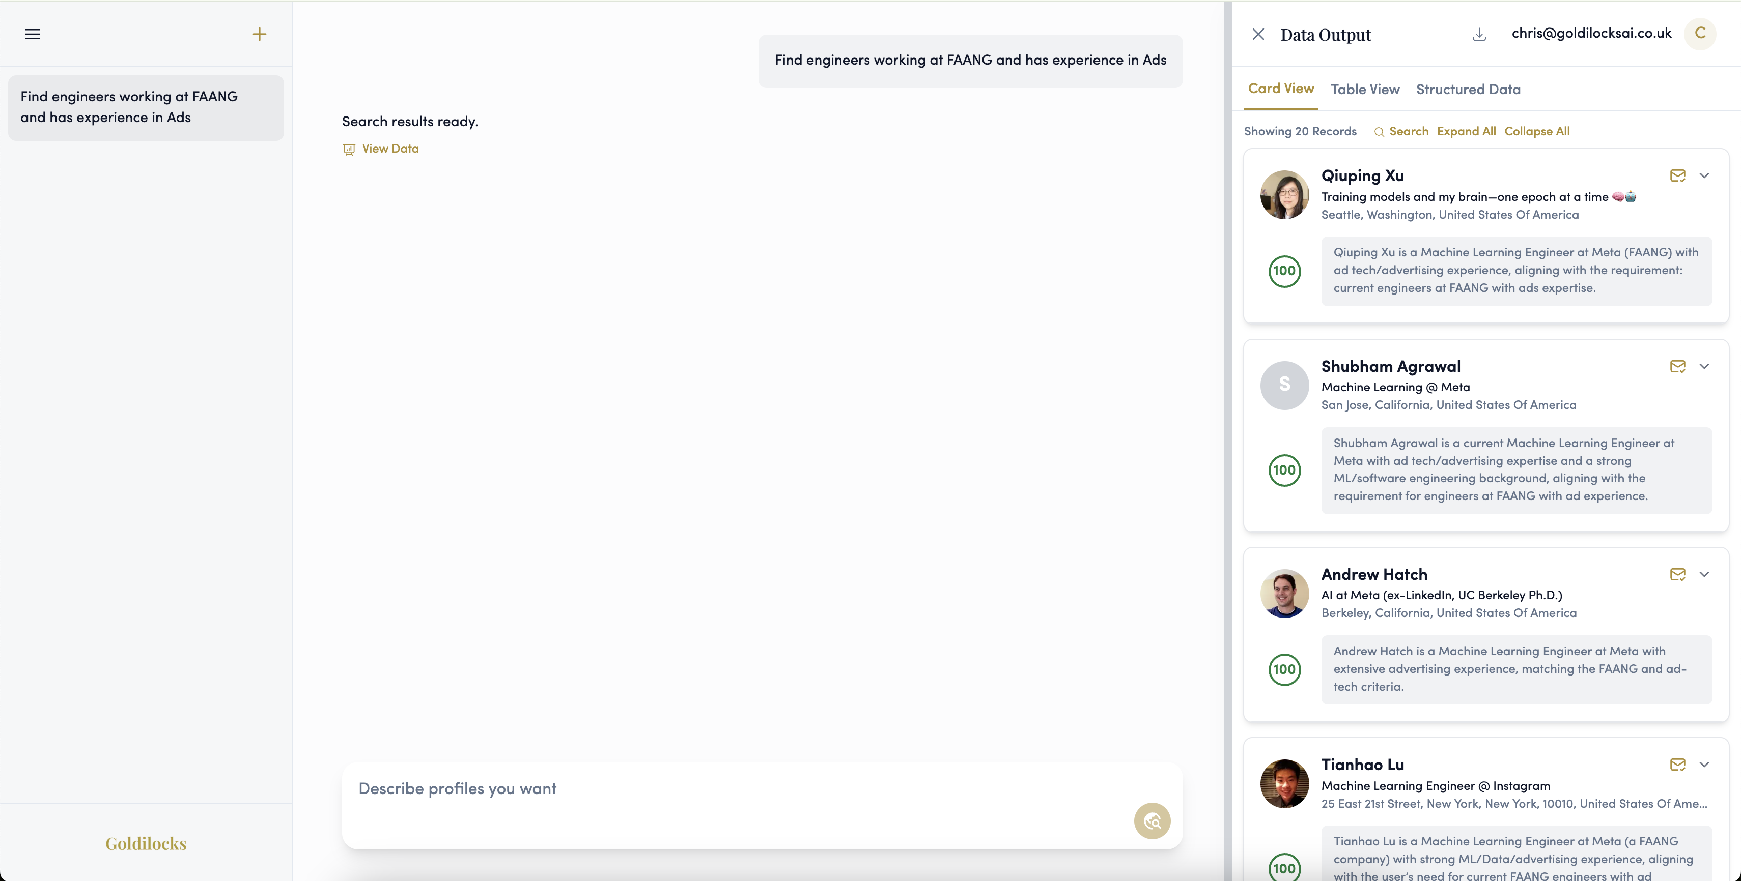Expand Shubham Agrawal's card chevron
Viewport: 1741px width, 881px height.
[1704, 366]
